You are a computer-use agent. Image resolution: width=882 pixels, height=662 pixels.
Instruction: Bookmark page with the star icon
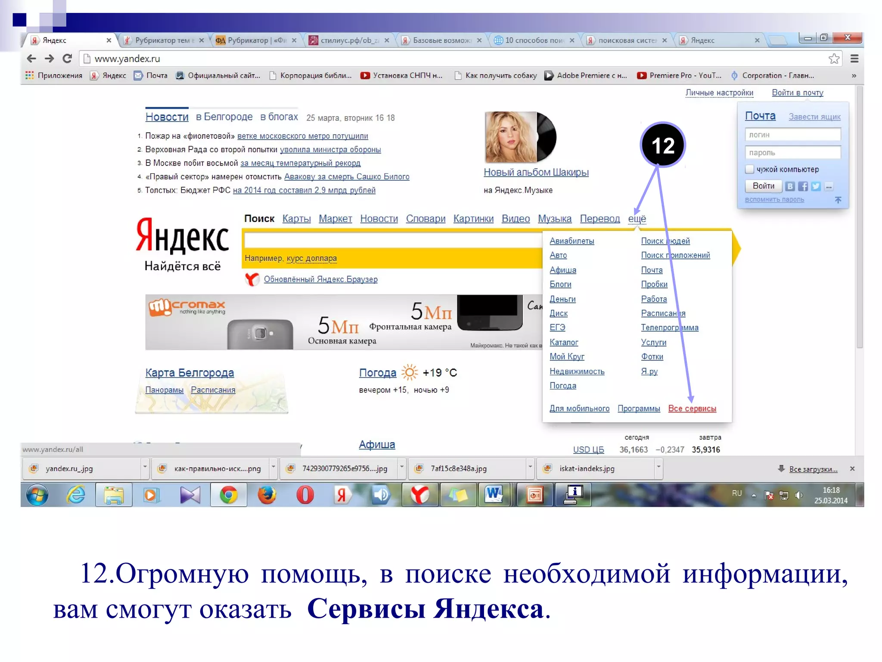tap(834, 59)
